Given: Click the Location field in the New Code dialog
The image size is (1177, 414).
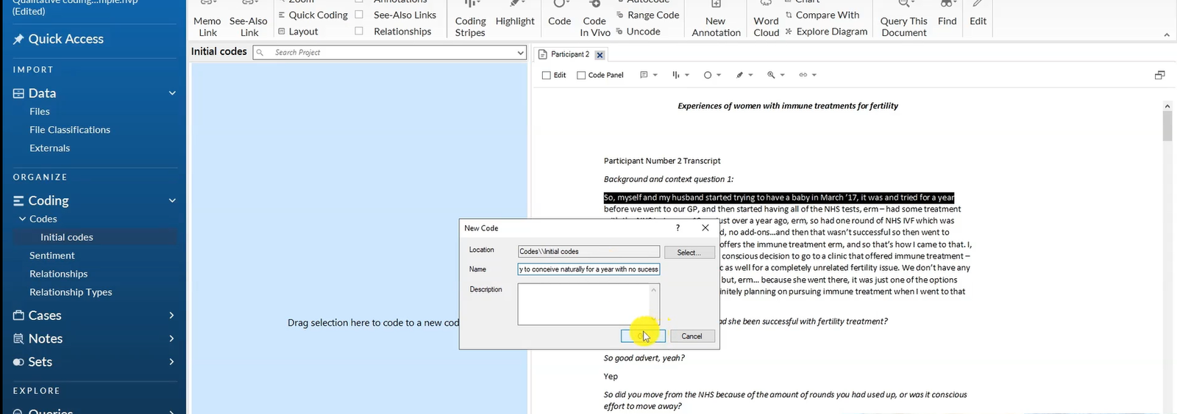Looking at the screenshot, I should [588, 251].
